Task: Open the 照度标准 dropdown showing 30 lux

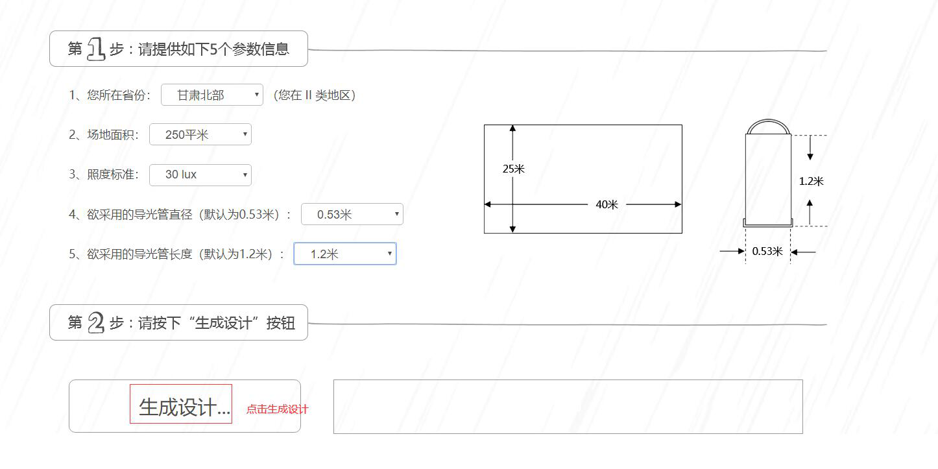Action: click(200, 174)
